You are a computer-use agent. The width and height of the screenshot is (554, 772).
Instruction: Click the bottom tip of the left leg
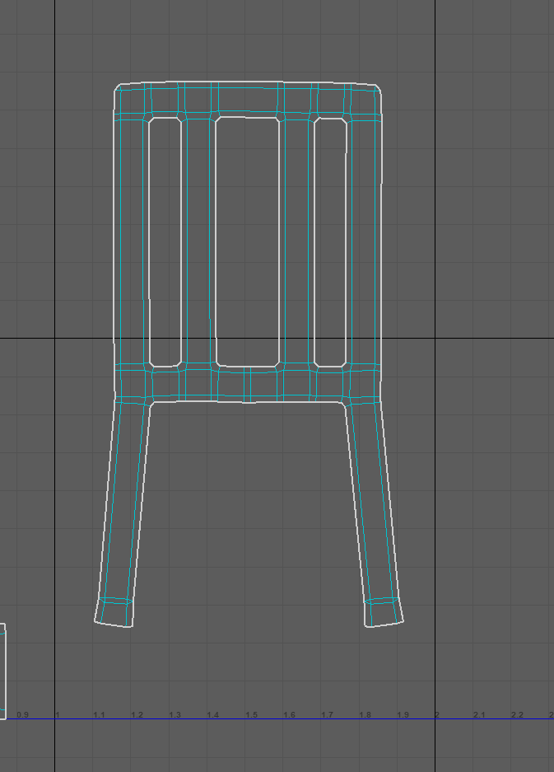114,623
